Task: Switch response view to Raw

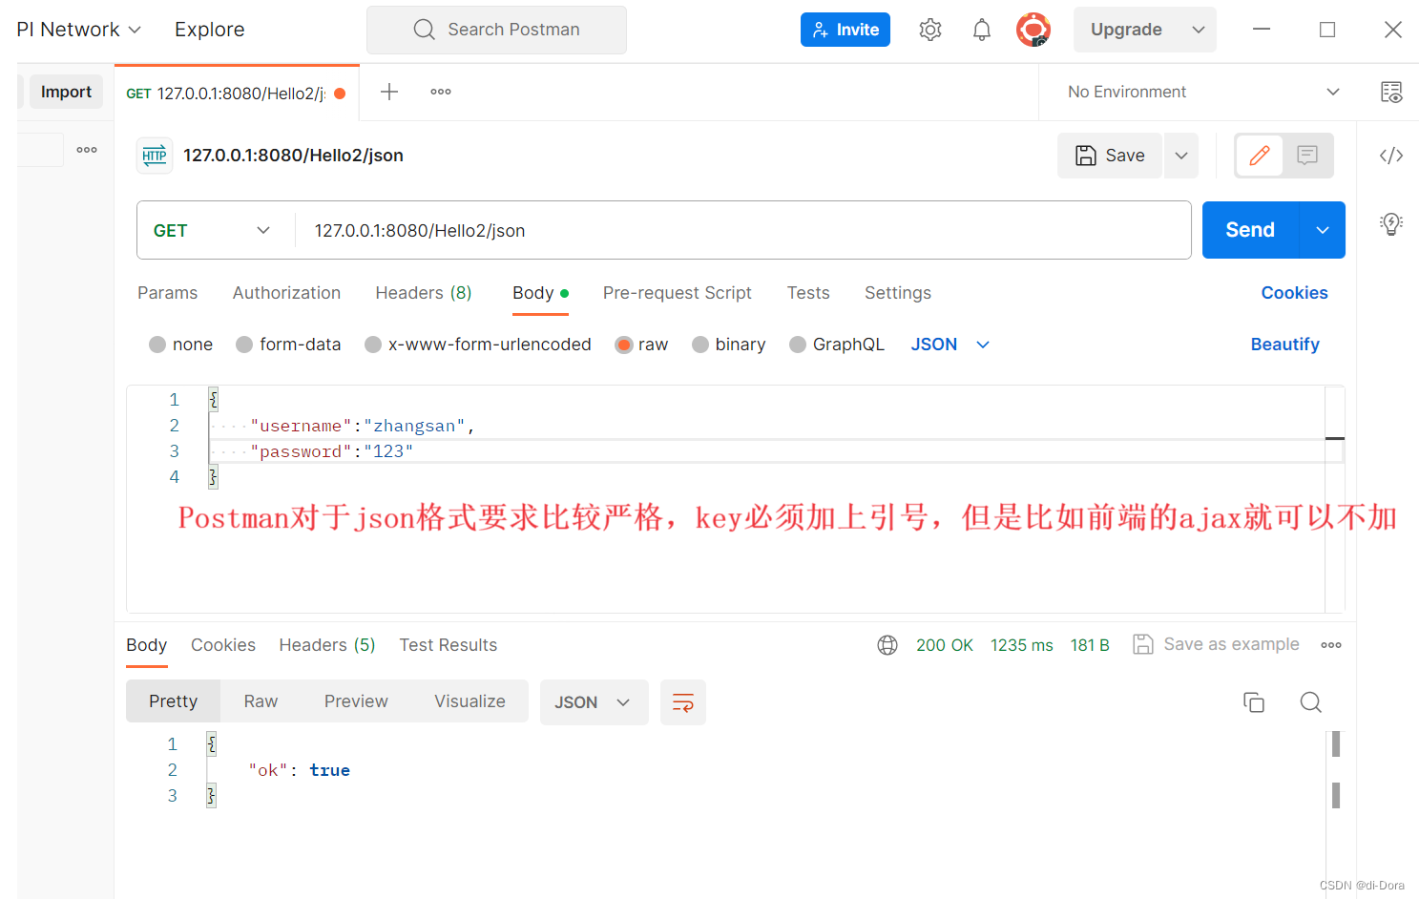Action: point(261,701)
